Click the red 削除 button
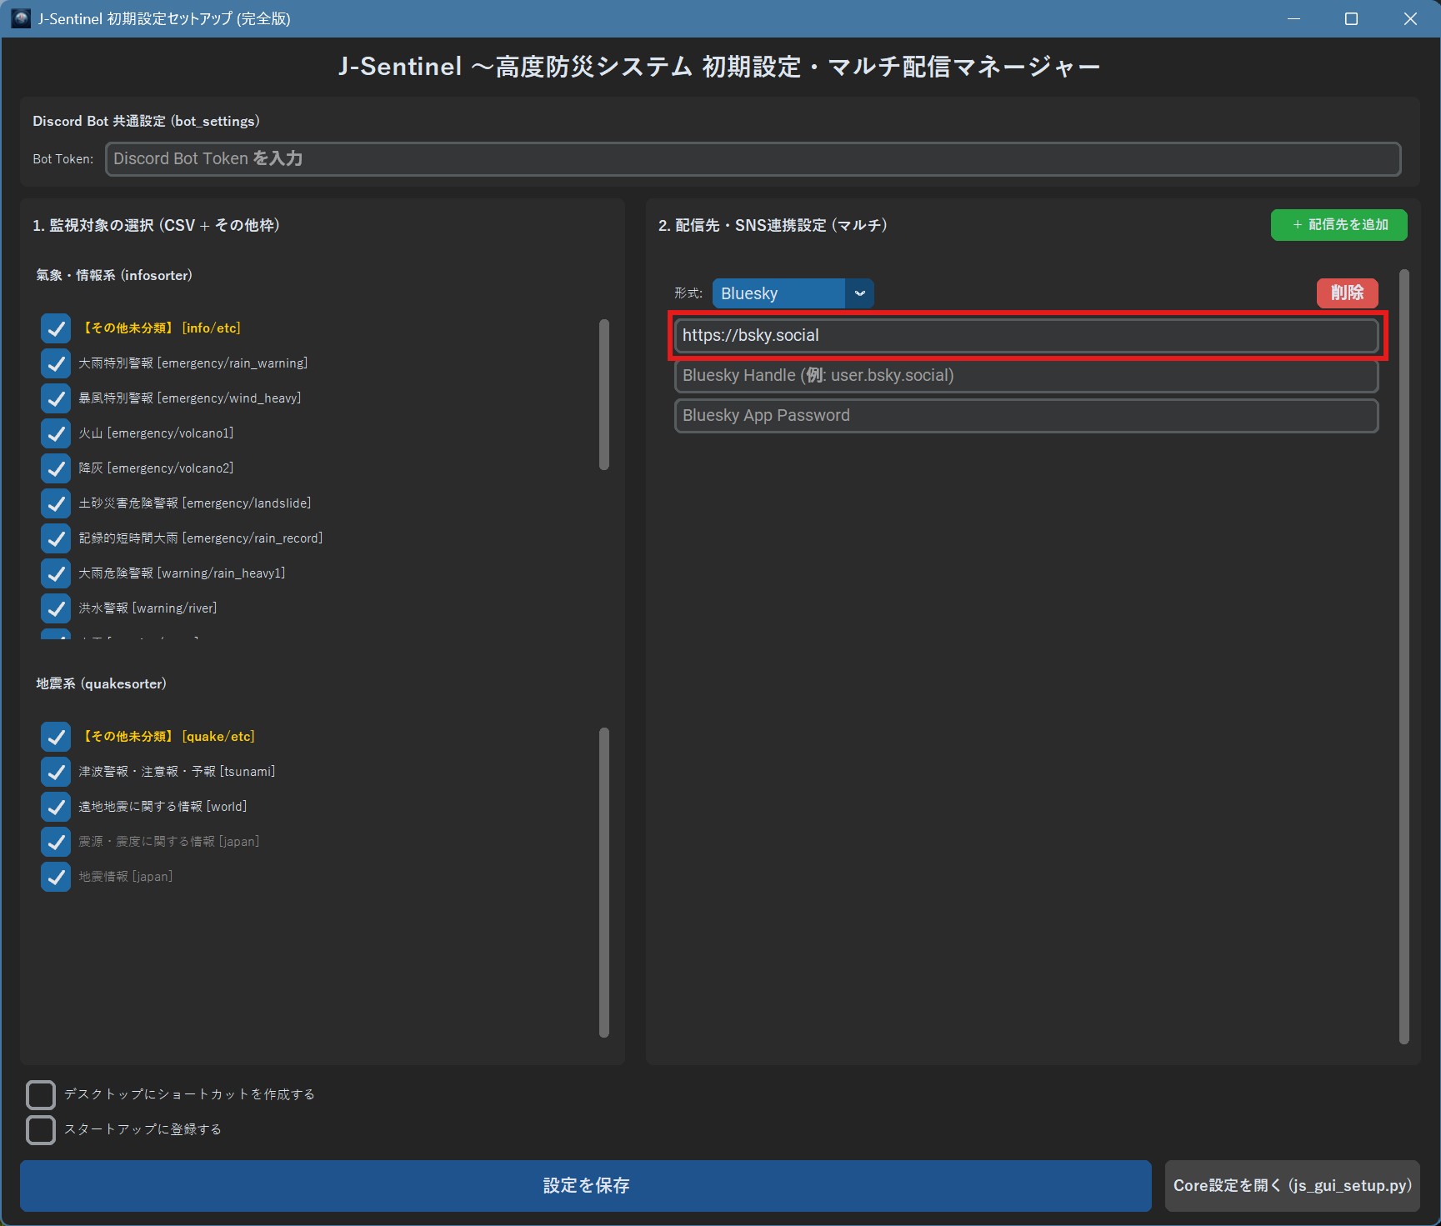The width and height of the screenshot is (1441, 1226). coord(1347,293)
